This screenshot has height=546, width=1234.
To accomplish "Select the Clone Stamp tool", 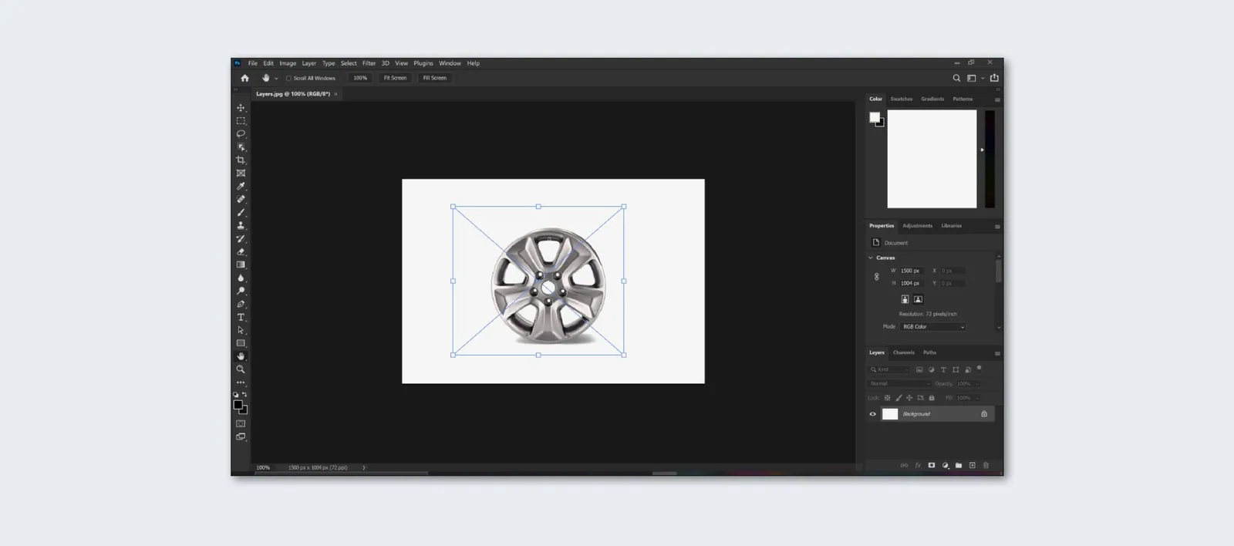I will click(x=241, y=225).
